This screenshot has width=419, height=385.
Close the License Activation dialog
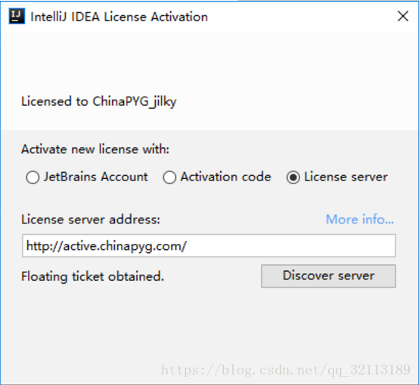[x=402, y=17]
